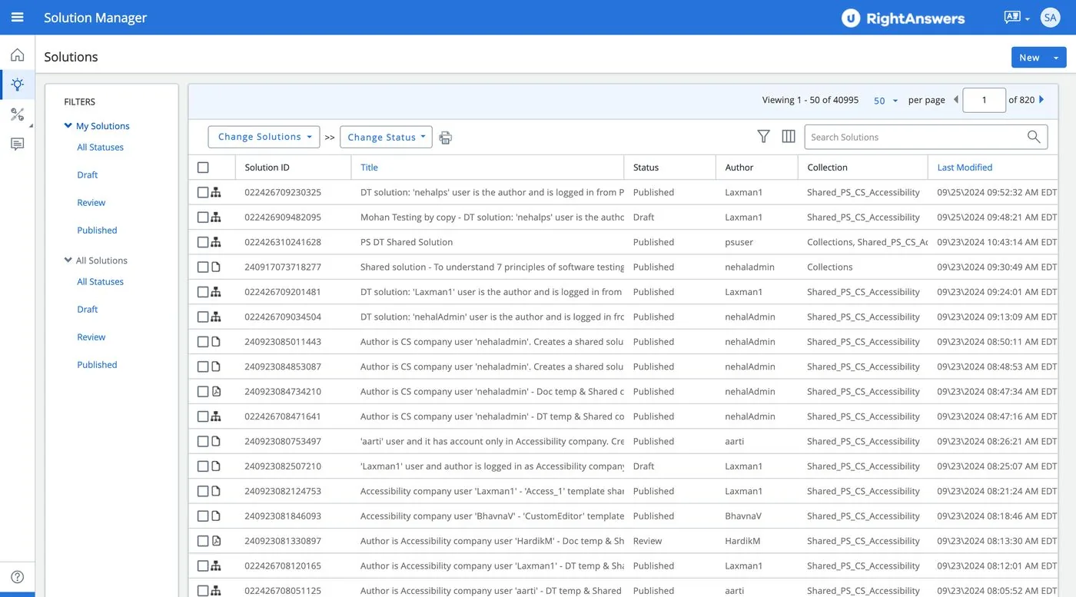The height and width of the screenshot is (597, 1076).
Task: Open the New button dropdown arrow
Action: pos(1056,58)
